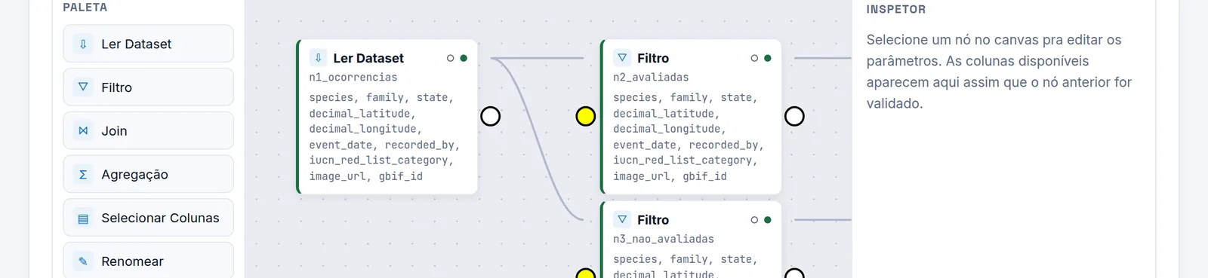This screenshot has height=278, width=1208.
Task: Click the hollow status dot on n2_avaliadas node
Action: click(x=754, y=58)
